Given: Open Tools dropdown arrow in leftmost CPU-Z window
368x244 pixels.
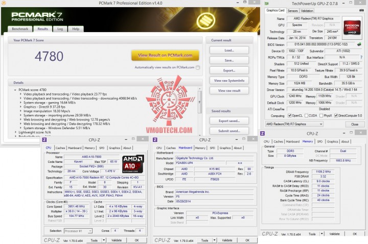Looking at the screenshot, I should (x=104, y=240).
